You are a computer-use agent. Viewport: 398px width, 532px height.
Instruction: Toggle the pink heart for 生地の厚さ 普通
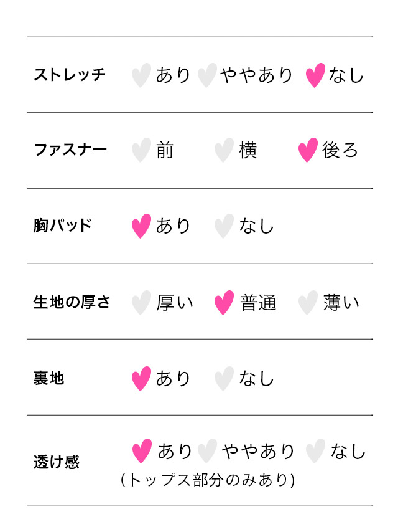tap(224, 303)
